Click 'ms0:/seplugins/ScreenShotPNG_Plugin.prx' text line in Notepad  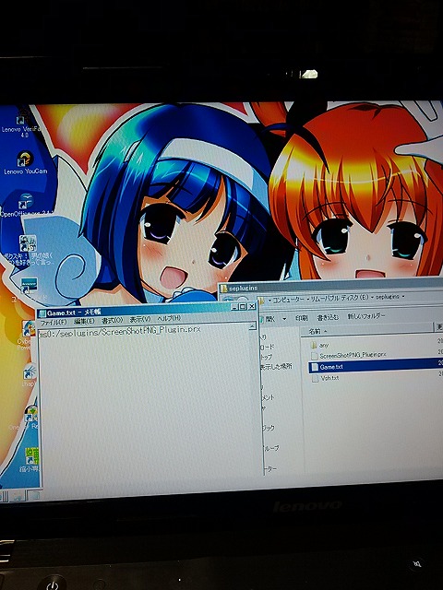[x=119, y=332]
